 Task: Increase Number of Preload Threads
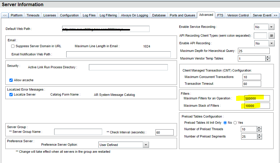pyautogui.click(x=259, y=128)
